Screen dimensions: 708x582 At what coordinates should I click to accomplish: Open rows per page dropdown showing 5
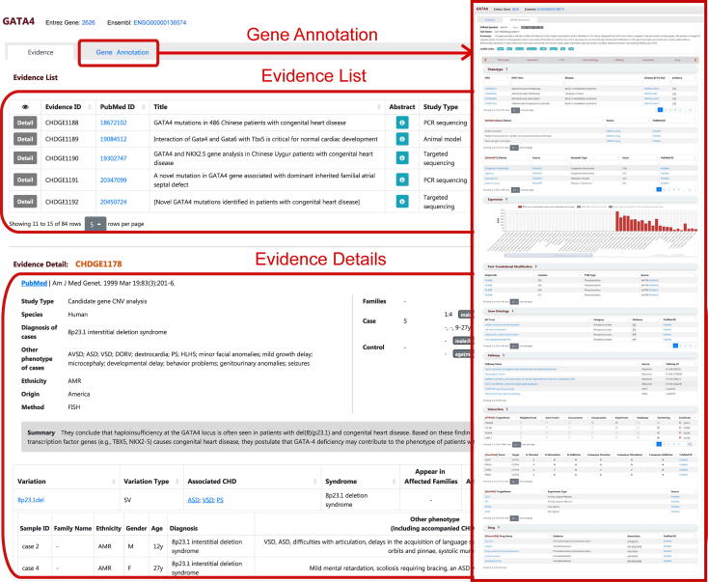(95, 224)
